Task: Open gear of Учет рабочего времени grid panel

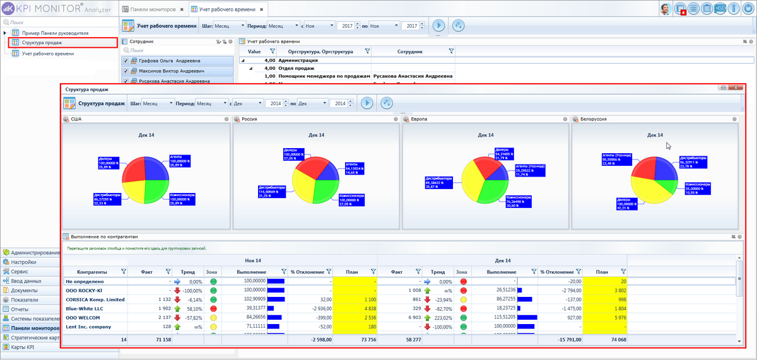Action: point(751,42)
